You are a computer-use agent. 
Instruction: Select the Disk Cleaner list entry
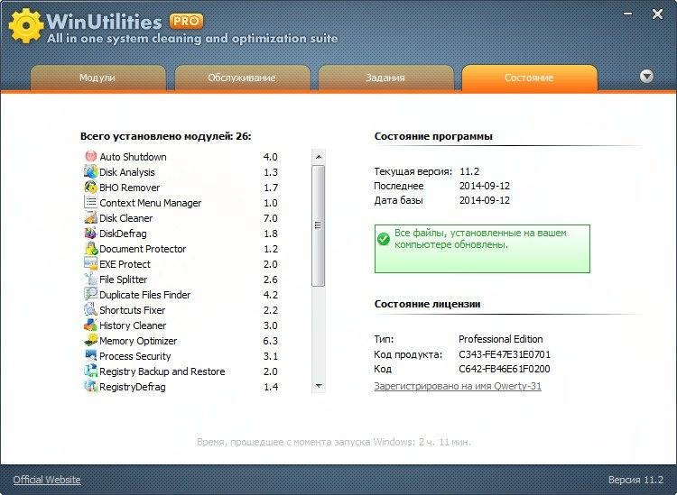click(x=181, y=218)
